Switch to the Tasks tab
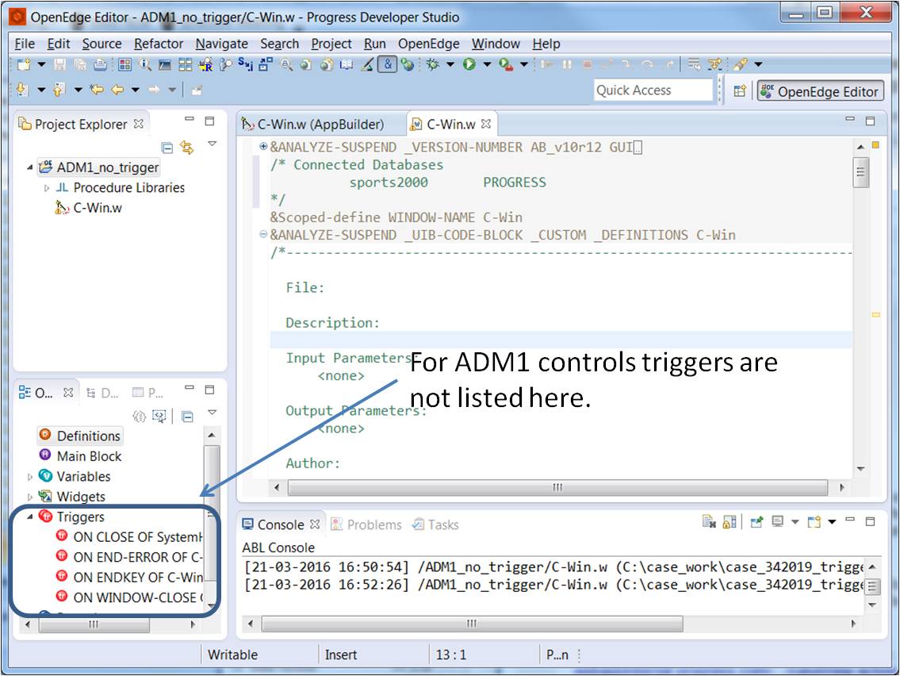 pyautogui.click(x=435, y=524)
